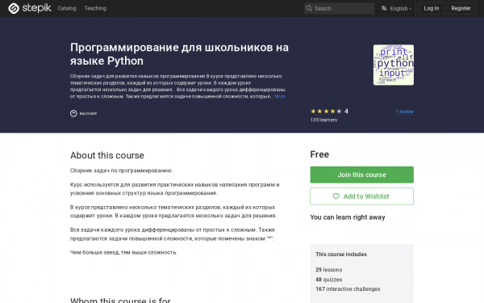Image resolution: width=484 pixels, height=303 pixels.
Task: Click the 48 quizzes entry
Action: pos(329,280)
